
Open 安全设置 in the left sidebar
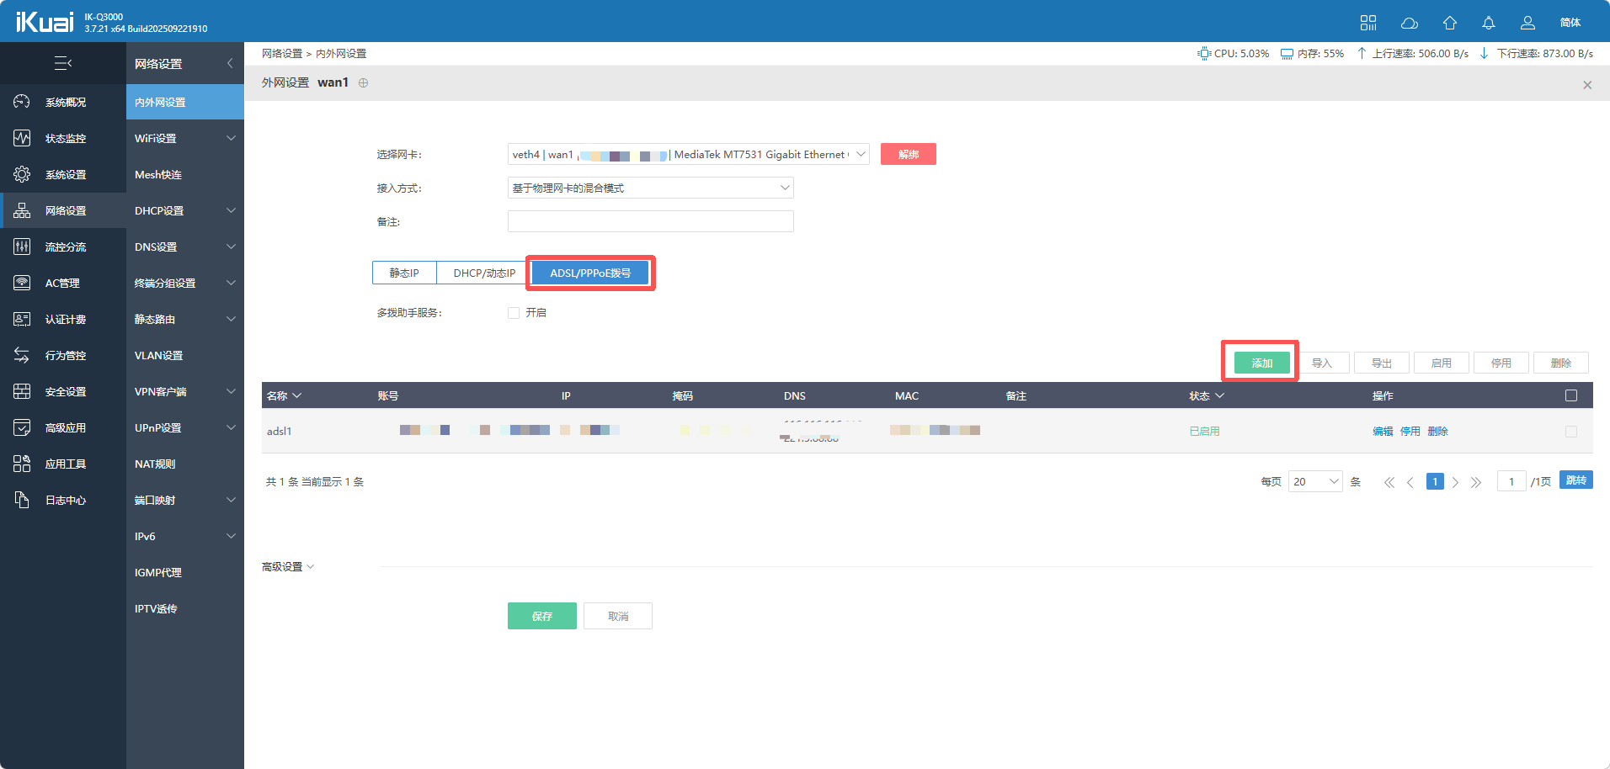tap(65, 391)
